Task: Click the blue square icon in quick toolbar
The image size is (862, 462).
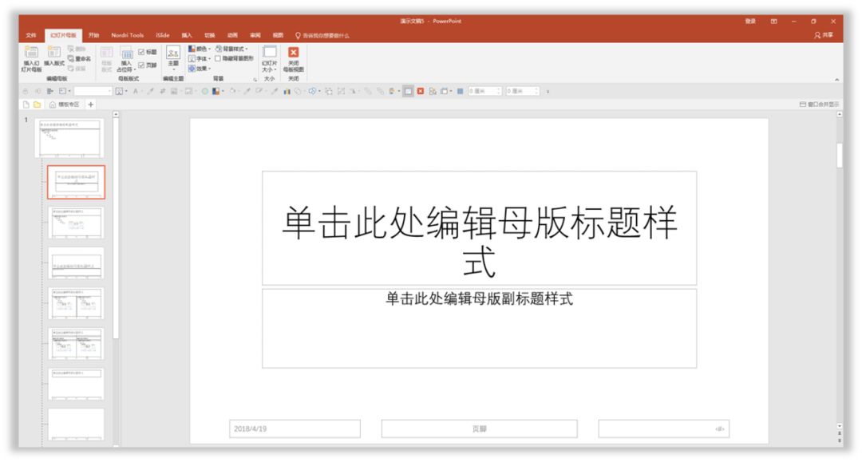Action: [x=461, y=91]
